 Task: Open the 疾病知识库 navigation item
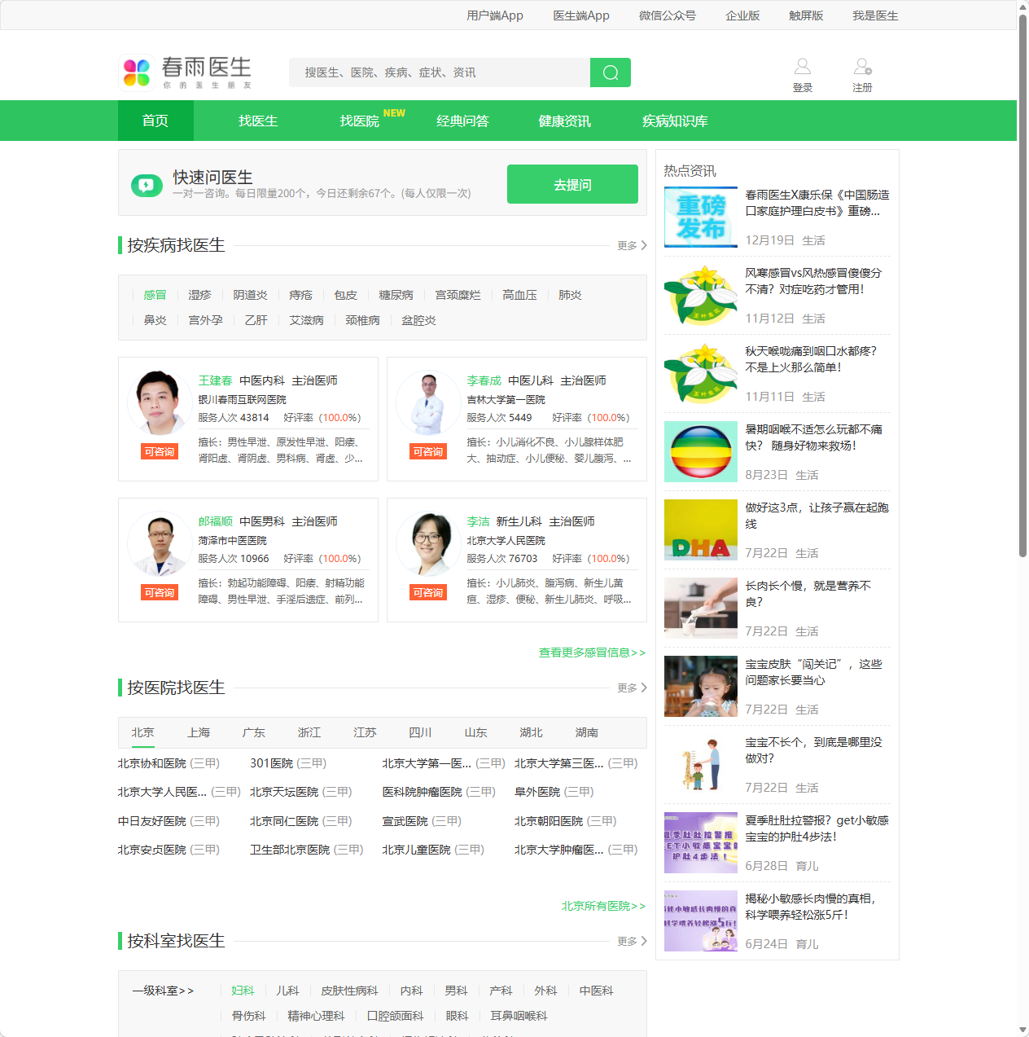click(x=674, y=121)
